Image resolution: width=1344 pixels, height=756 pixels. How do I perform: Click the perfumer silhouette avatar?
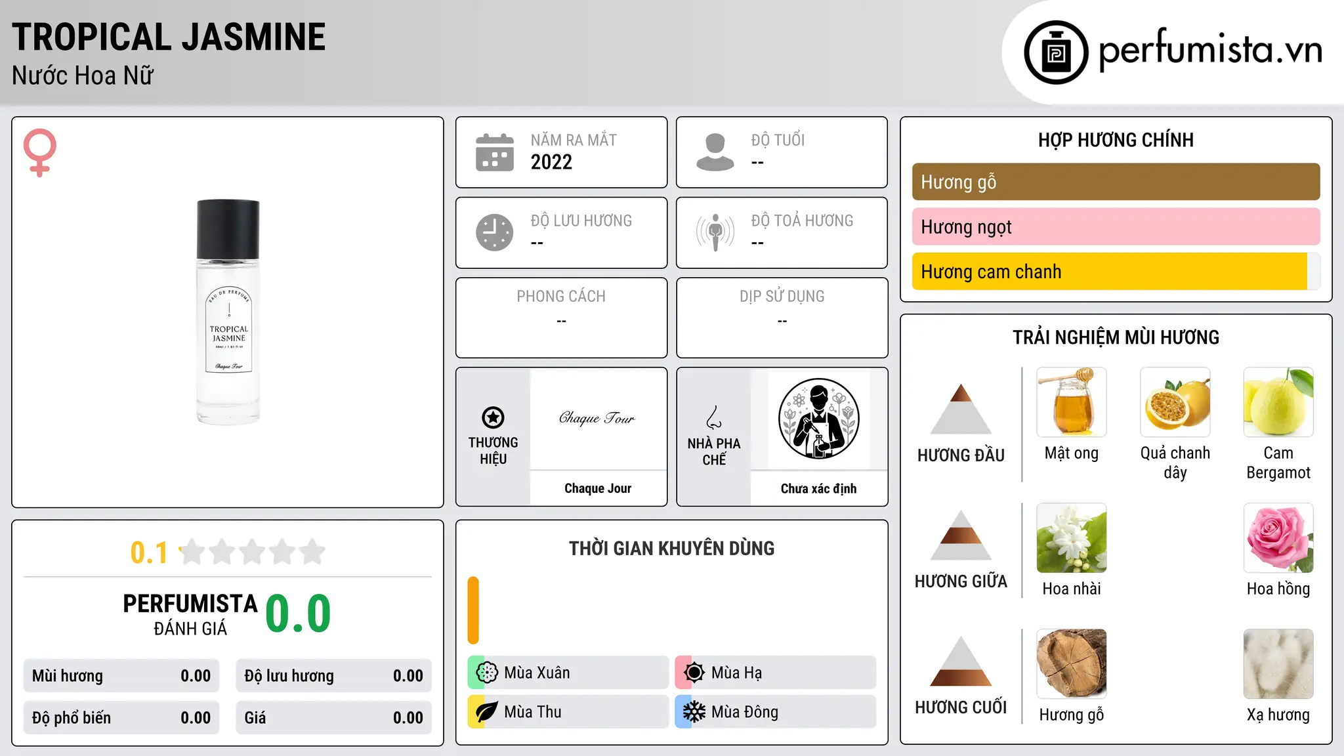[x=818, y=419]
